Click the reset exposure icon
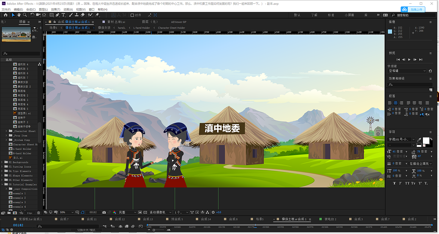This screenshot has width=439, height=234. click(x=213, y=212)
